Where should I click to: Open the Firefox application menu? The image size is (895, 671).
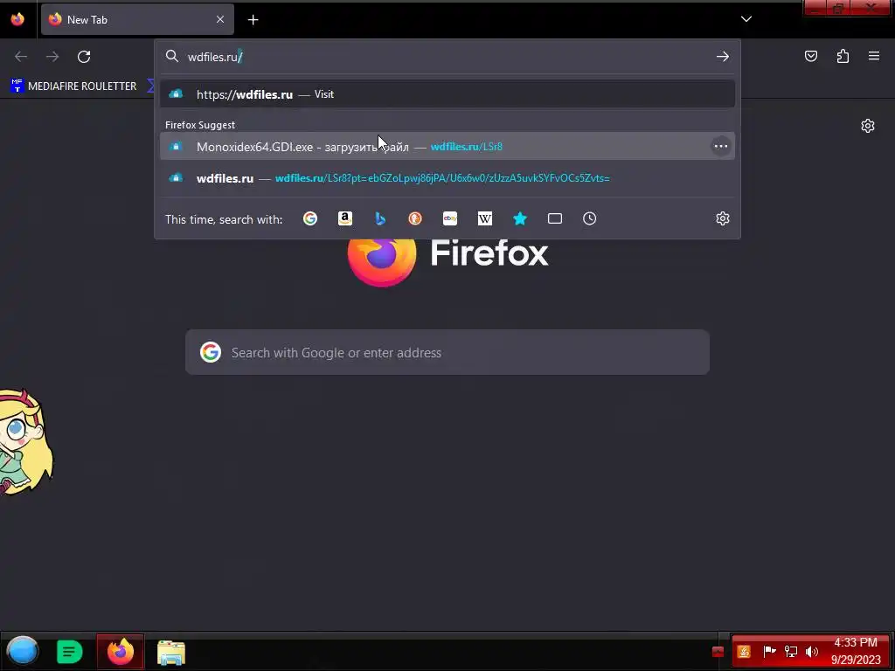point(874,56)
